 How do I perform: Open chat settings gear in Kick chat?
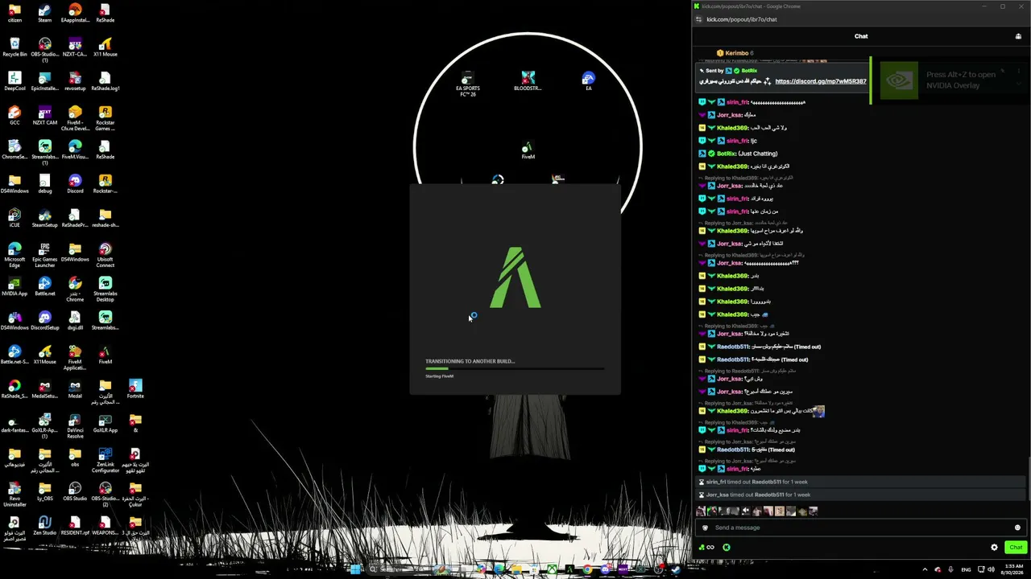pyautogui.click(x=994, y=548)
